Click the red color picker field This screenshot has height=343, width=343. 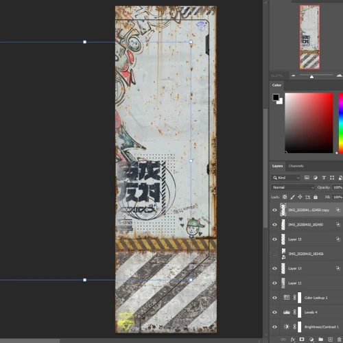click(309, 123)
